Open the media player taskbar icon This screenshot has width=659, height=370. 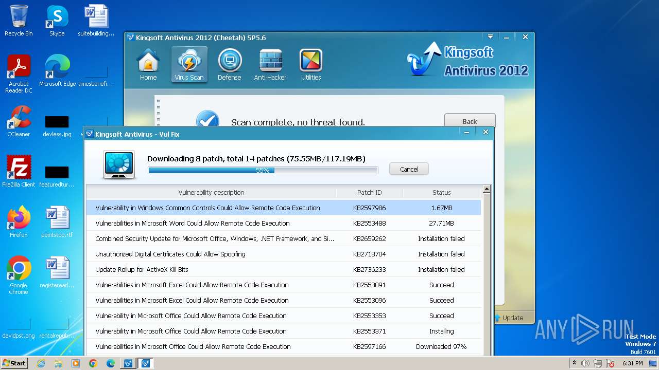(76, 363)
